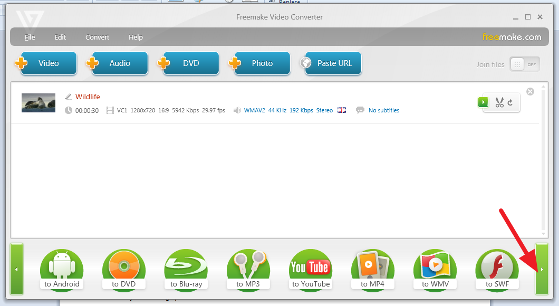Screen dimensions: 559x306
Task: Open the Convert menu
Action: click(97, 37)
